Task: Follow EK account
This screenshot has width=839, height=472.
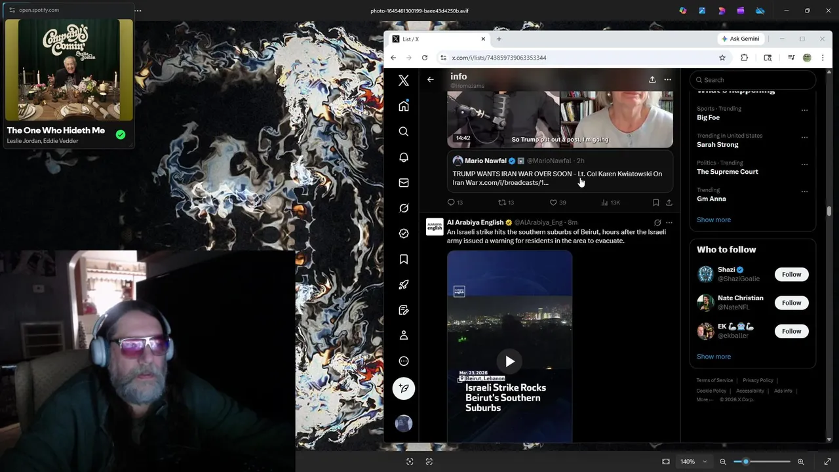Action: (x=791, y=331)
